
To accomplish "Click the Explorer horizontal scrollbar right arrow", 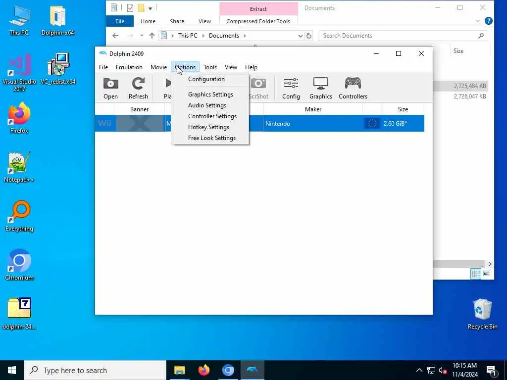I will pyautogui.click(x=490, y=264).
